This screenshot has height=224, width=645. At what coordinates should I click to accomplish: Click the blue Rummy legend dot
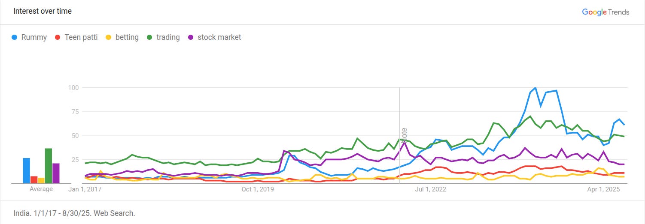pyautogui.click(x=15, y=37)
